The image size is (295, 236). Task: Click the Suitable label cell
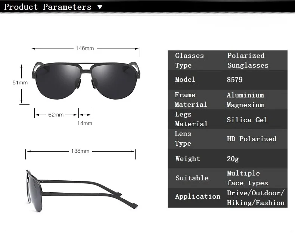pyautogui.click(x=192, y=178)
